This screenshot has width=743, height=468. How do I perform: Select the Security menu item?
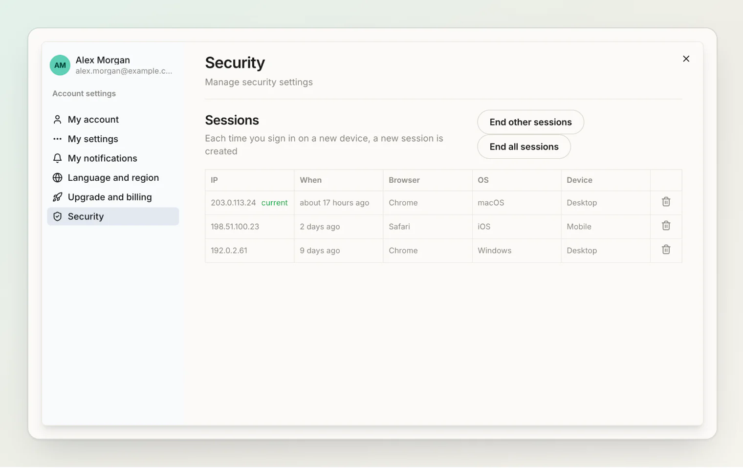113,216
